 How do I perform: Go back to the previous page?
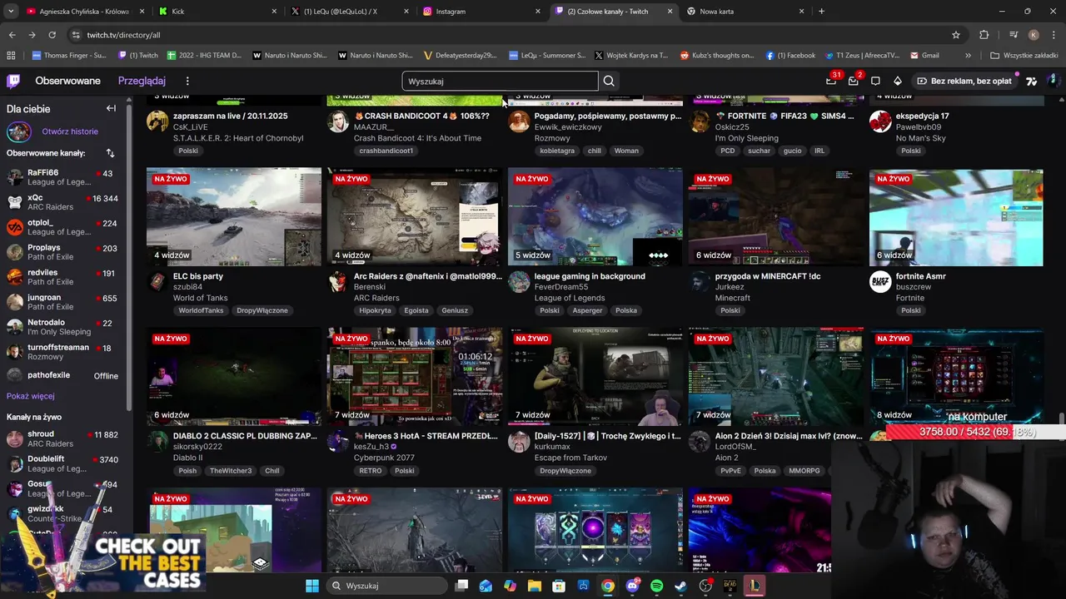point(12,35)
